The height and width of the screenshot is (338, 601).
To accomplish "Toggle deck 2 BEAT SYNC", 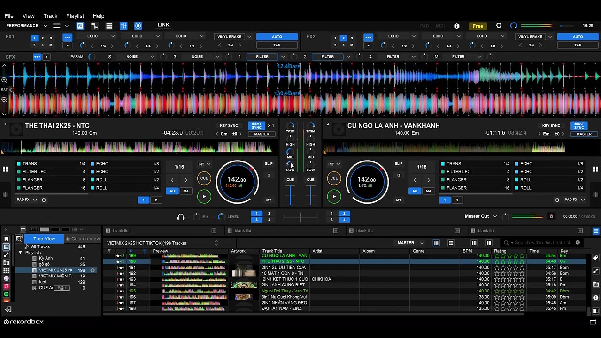I will point(579,126).
